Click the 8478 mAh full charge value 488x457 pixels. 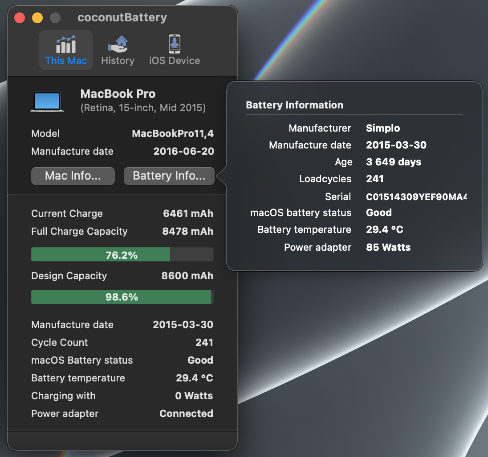point(187,232)
